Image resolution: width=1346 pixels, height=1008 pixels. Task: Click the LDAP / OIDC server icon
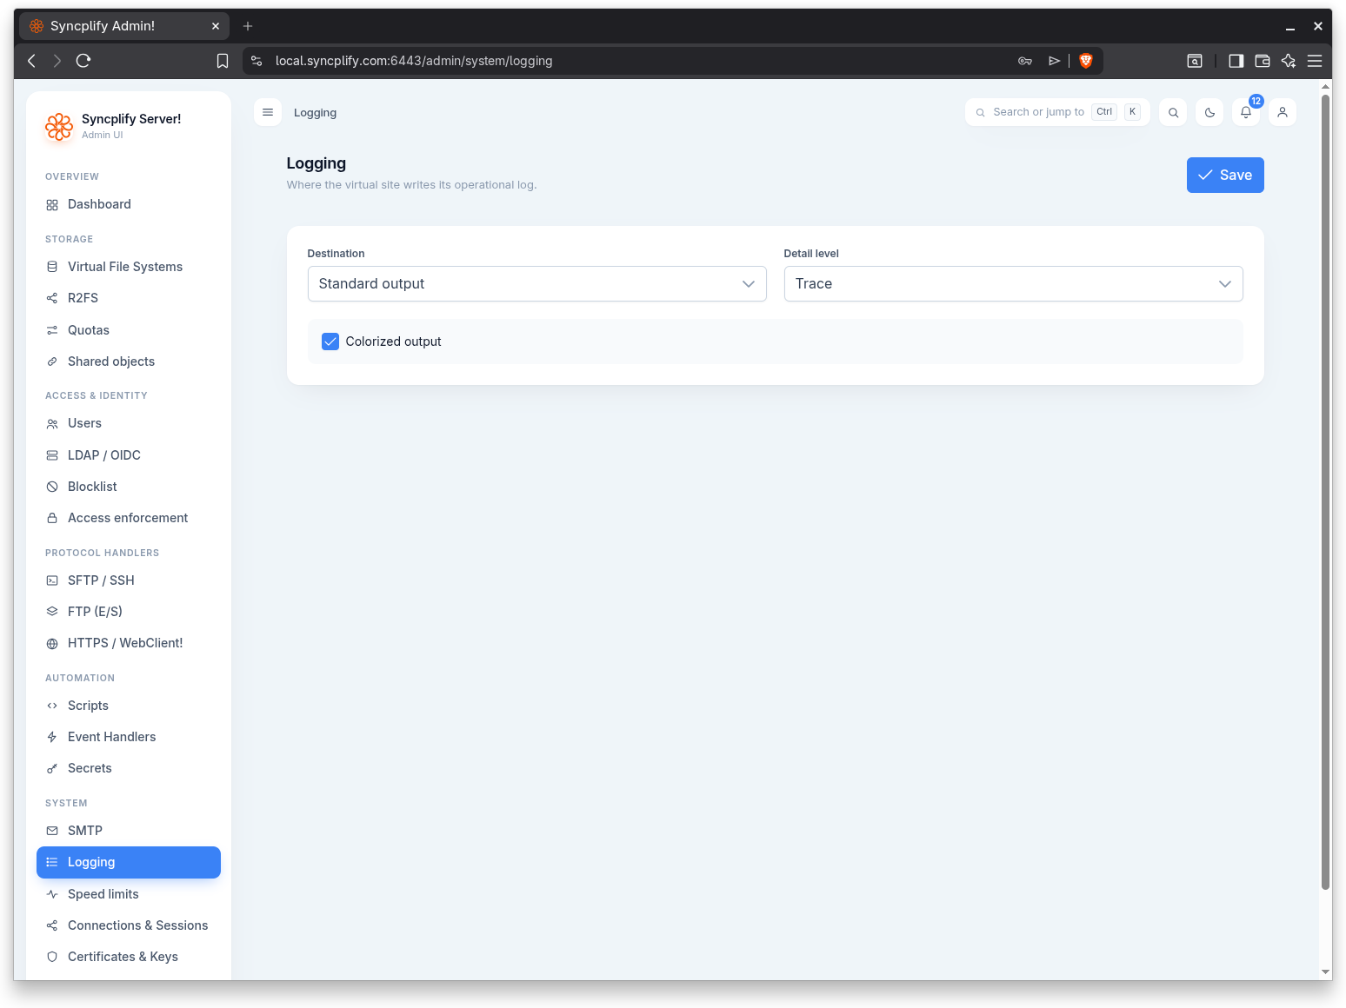pos(52,455)
